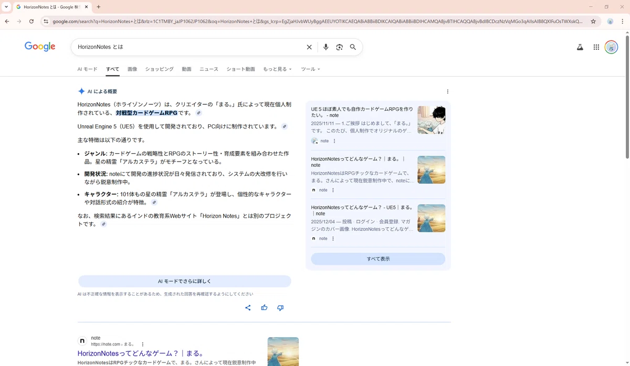This screenshot has width=630, height=366.
Task: Click the search query input field
Action: tap(189, 47)
